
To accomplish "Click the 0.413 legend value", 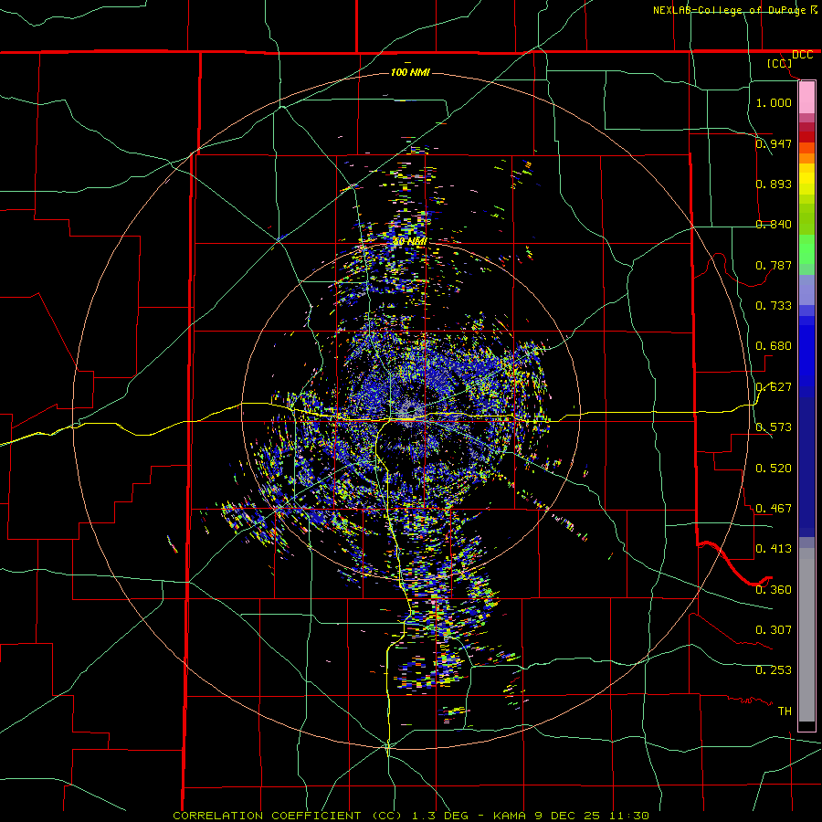I will coord(774,549).
